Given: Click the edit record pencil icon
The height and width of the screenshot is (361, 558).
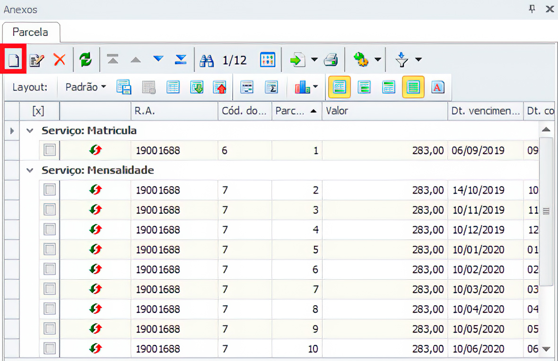Looking at the screenshot, I should [x=37, y=60].
